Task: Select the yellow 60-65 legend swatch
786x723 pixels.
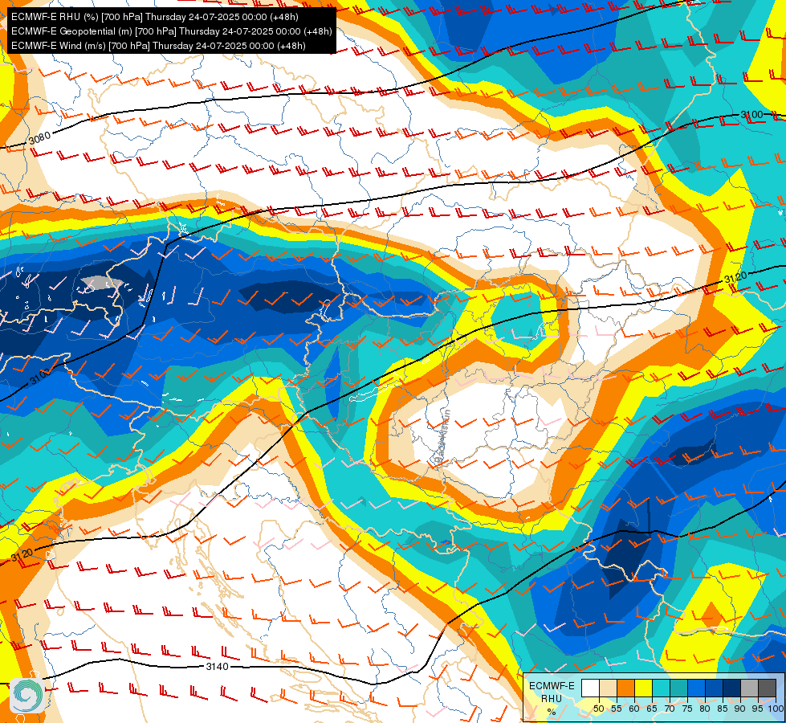Action: click(x=644, y=688)
